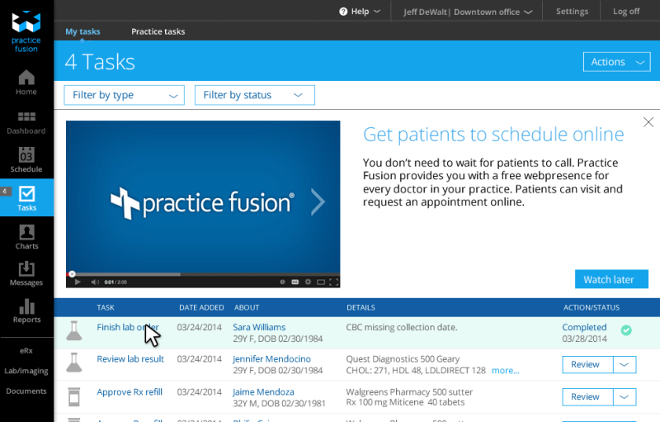
Task: Sort by DETAILS column header
Action: pyautogui.click(x=361, y=307)
